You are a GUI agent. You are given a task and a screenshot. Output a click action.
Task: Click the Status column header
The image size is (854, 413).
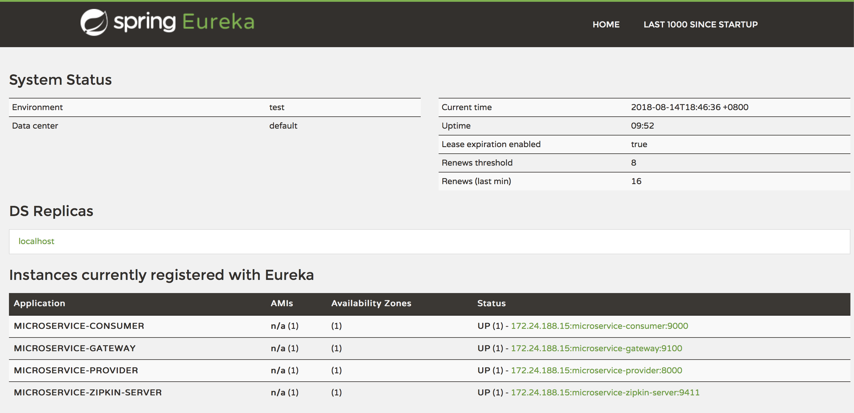click(491, 303)
